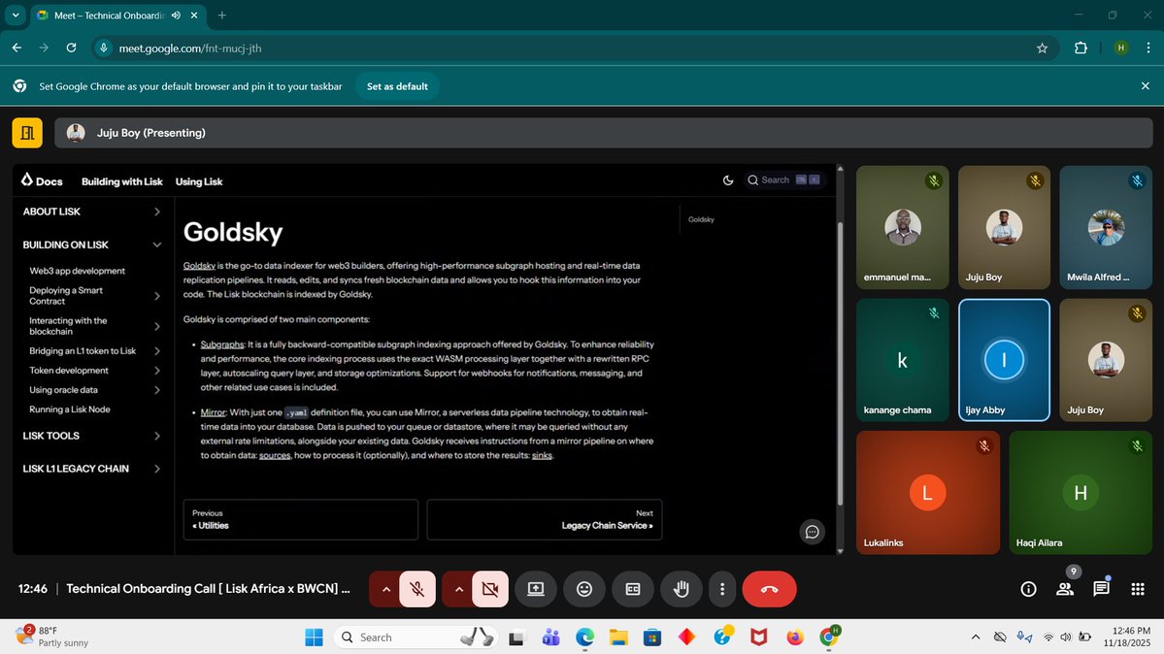Open the Subgraphs link
The image size is (1164, 654).
point(222,344)
